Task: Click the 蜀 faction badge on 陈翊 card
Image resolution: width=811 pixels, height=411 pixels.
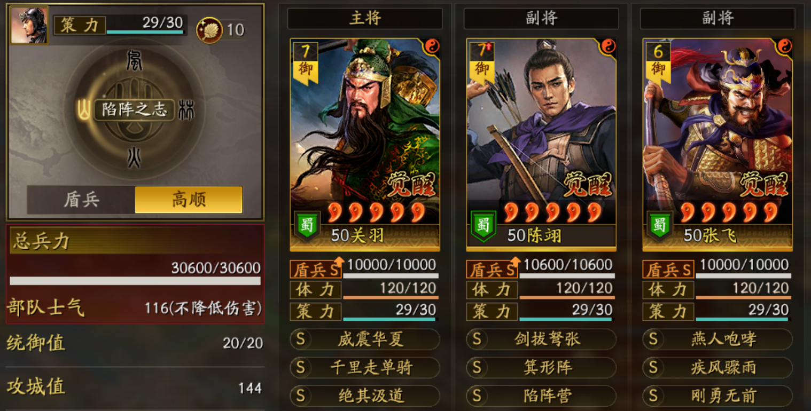Action: 483,225
